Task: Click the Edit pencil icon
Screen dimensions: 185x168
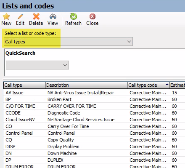Action: coord(20,16)
